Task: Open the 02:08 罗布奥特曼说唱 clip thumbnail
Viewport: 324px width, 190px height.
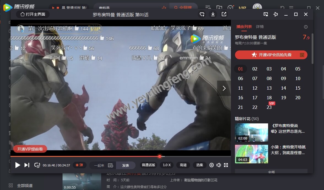Action: coord(252,133)
